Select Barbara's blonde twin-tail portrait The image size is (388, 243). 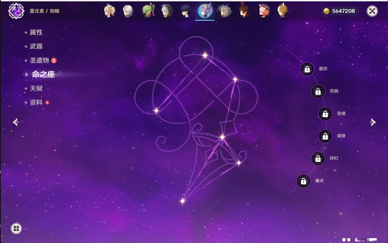pyautogui.click(x=109, y=11)
